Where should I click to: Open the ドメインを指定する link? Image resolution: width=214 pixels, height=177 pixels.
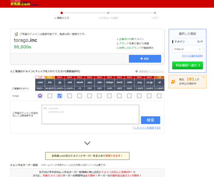tap(147, 128)
